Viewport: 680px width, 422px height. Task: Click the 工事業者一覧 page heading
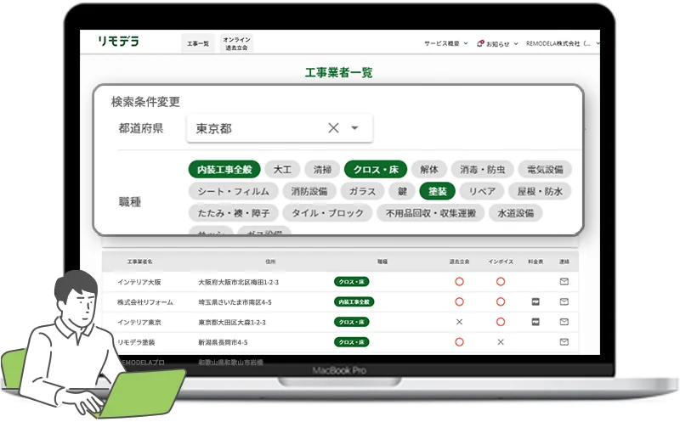coord(338,72)
